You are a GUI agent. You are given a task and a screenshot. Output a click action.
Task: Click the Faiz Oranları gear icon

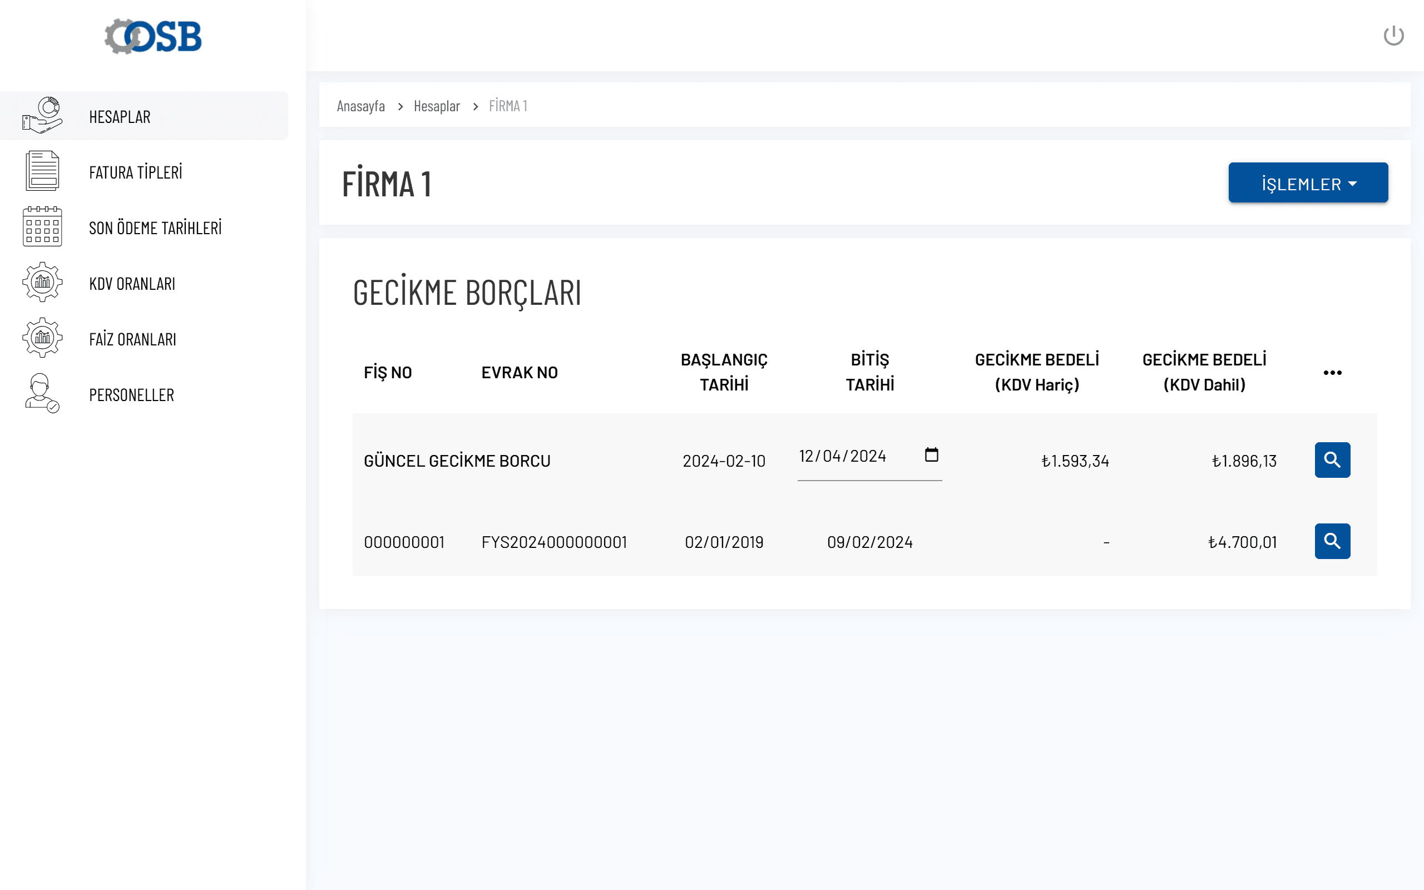point(42,338)
